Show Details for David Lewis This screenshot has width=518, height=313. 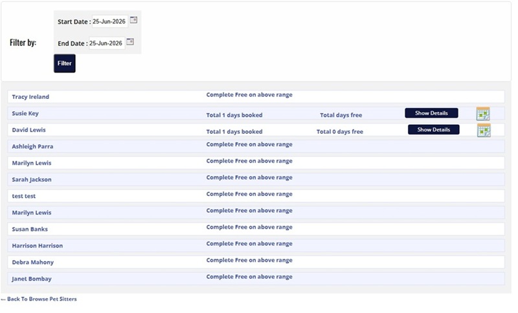434,129
